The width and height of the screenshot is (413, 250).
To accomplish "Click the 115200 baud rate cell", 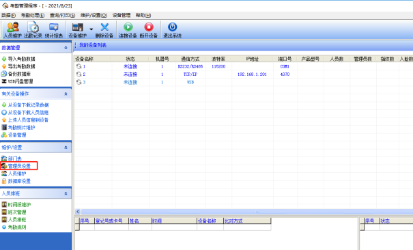I will [x=218, y=66].
